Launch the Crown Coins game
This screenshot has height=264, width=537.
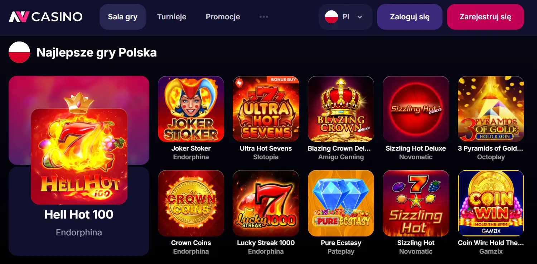(191, 203)
